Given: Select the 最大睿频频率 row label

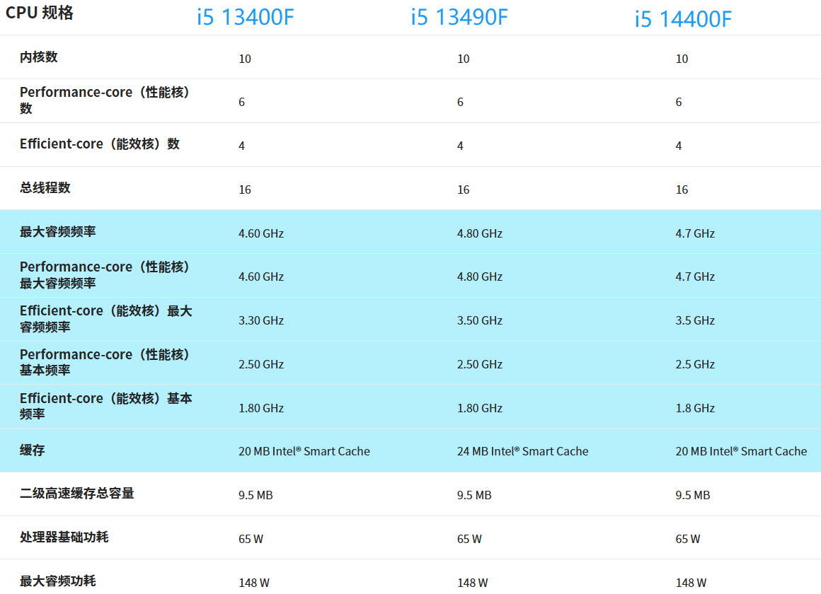Looking at the screenshot, I should (x=57, y=232).
